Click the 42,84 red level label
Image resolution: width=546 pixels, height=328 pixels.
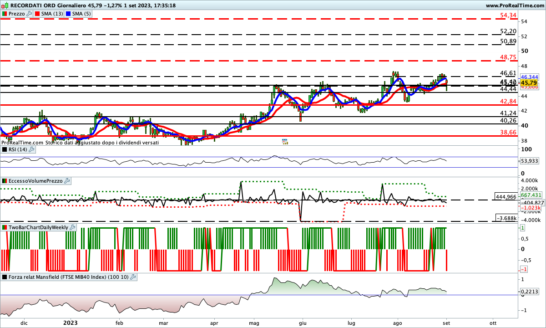tap(508, 101)
